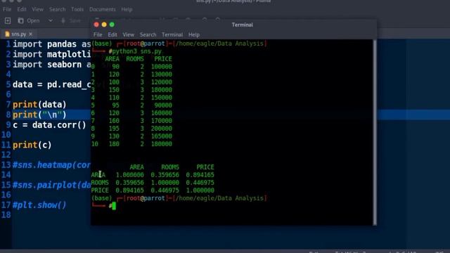Click the 'import pandas' line
Screen dimensions: 450x253
(x=51, y=44)
